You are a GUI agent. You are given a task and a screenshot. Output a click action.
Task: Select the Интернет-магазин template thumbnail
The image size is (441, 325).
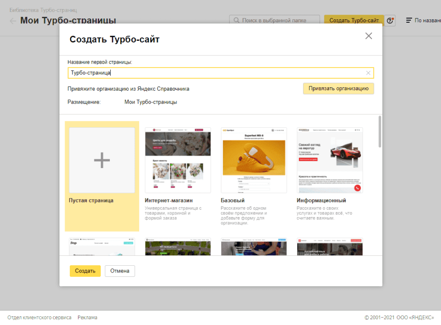click(x=178, y=160)
